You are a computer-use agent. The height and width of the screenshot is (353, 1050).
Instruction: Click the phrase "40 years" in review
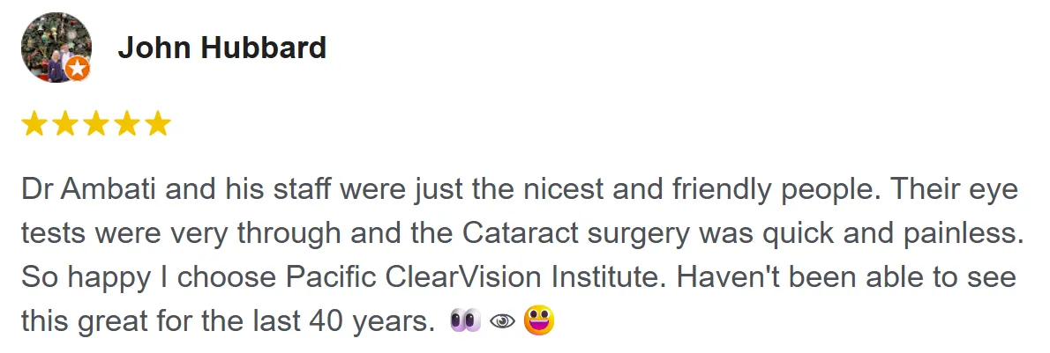tap(368, 322)
